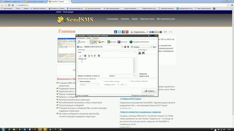Viewport: 234px width, 131px height.
Task: Toggle the delivery time checkbox
Action: click(103, 82)
